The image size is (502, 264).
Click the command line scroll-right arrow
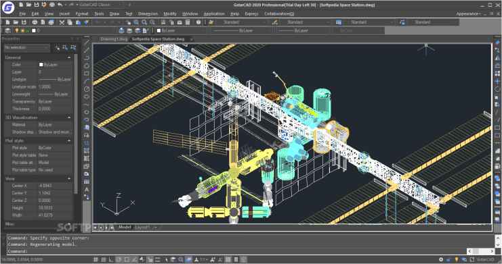pyautogui.click(x=491, y=251)
